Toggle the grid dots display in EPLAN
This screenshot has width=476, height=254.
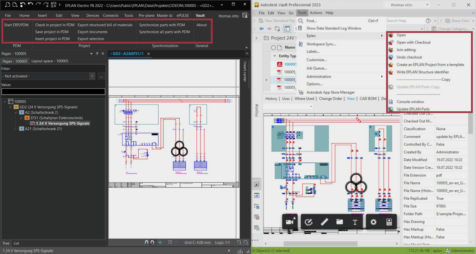point(170,242)
